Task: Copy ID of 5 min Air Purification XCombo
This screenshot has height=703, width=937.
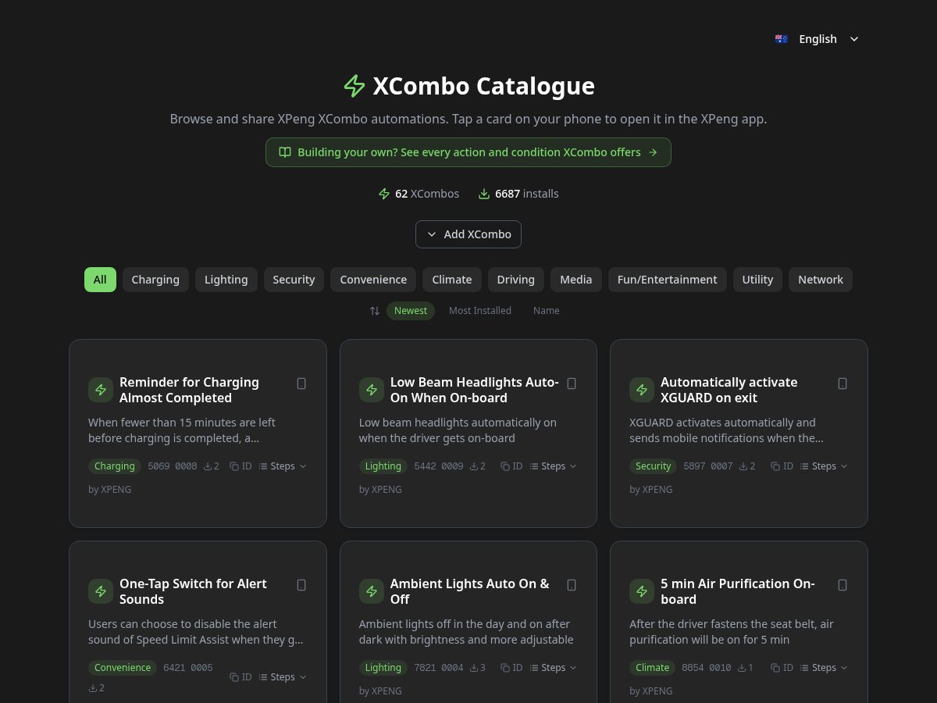Action: click(x=782, y=668)
